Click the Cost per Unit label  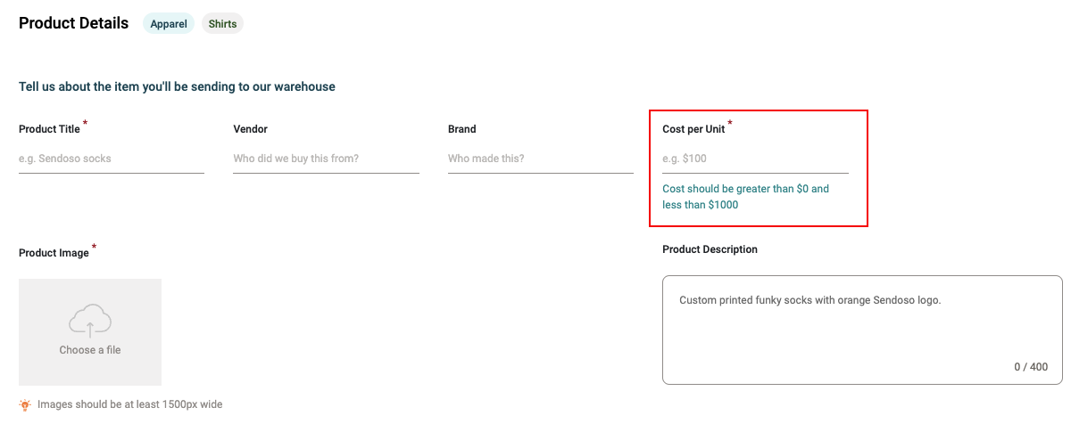[693, 129]
